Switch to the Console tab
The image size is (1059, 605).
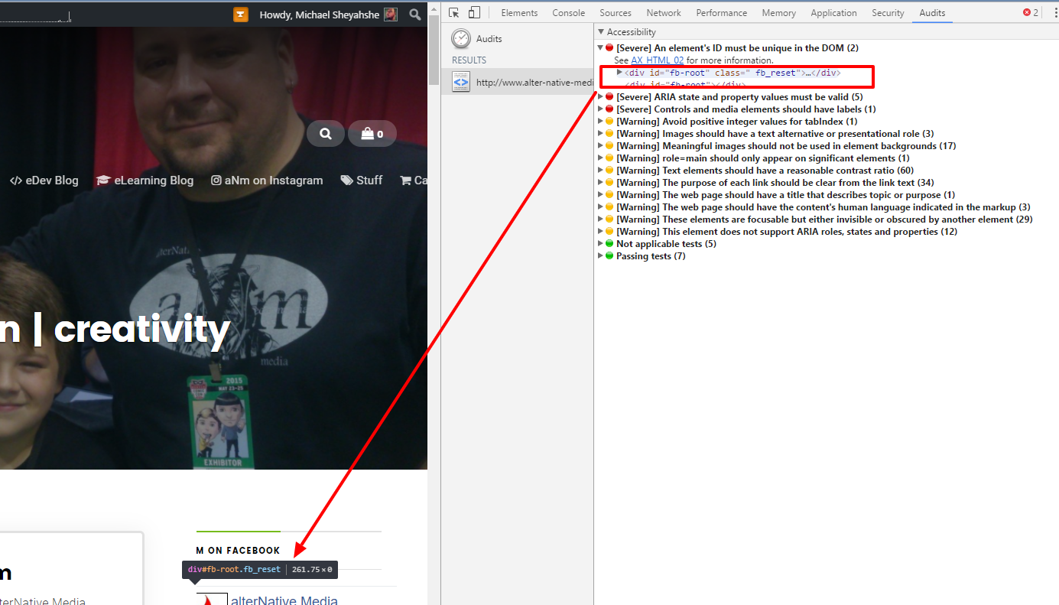pyautogui.click(x=569, y=13)
